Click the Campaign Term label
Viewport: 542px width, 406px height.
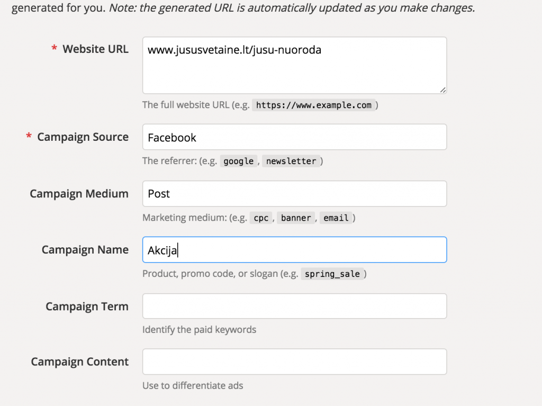coord(87,306)
